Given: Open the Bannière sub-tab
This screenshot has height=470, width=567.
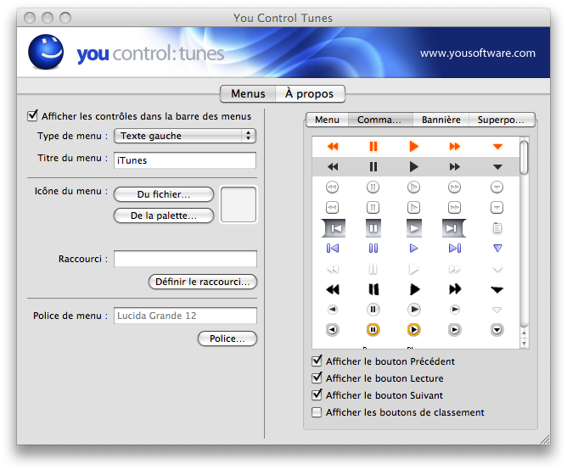Looking at the screenshot, I should [x=441, y=120].
